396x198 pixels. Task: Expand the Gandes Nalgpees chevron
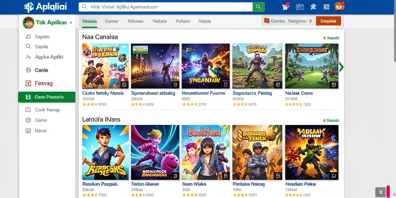[x=311, y=21]
